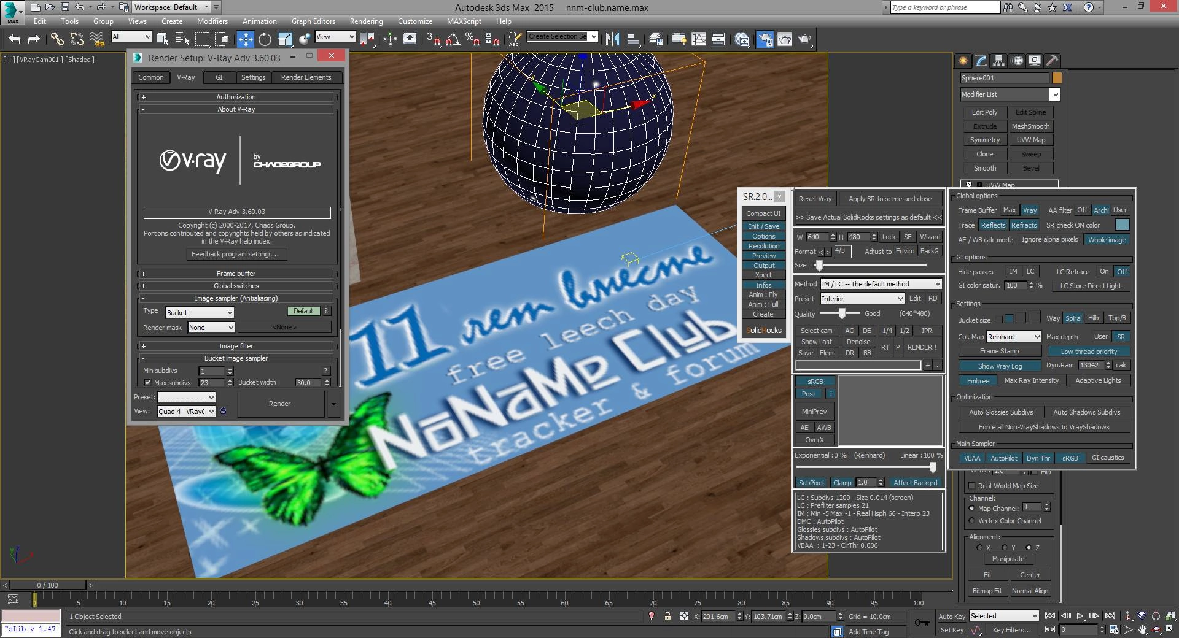Switch to the Render Elements tab

pos(306,77)
